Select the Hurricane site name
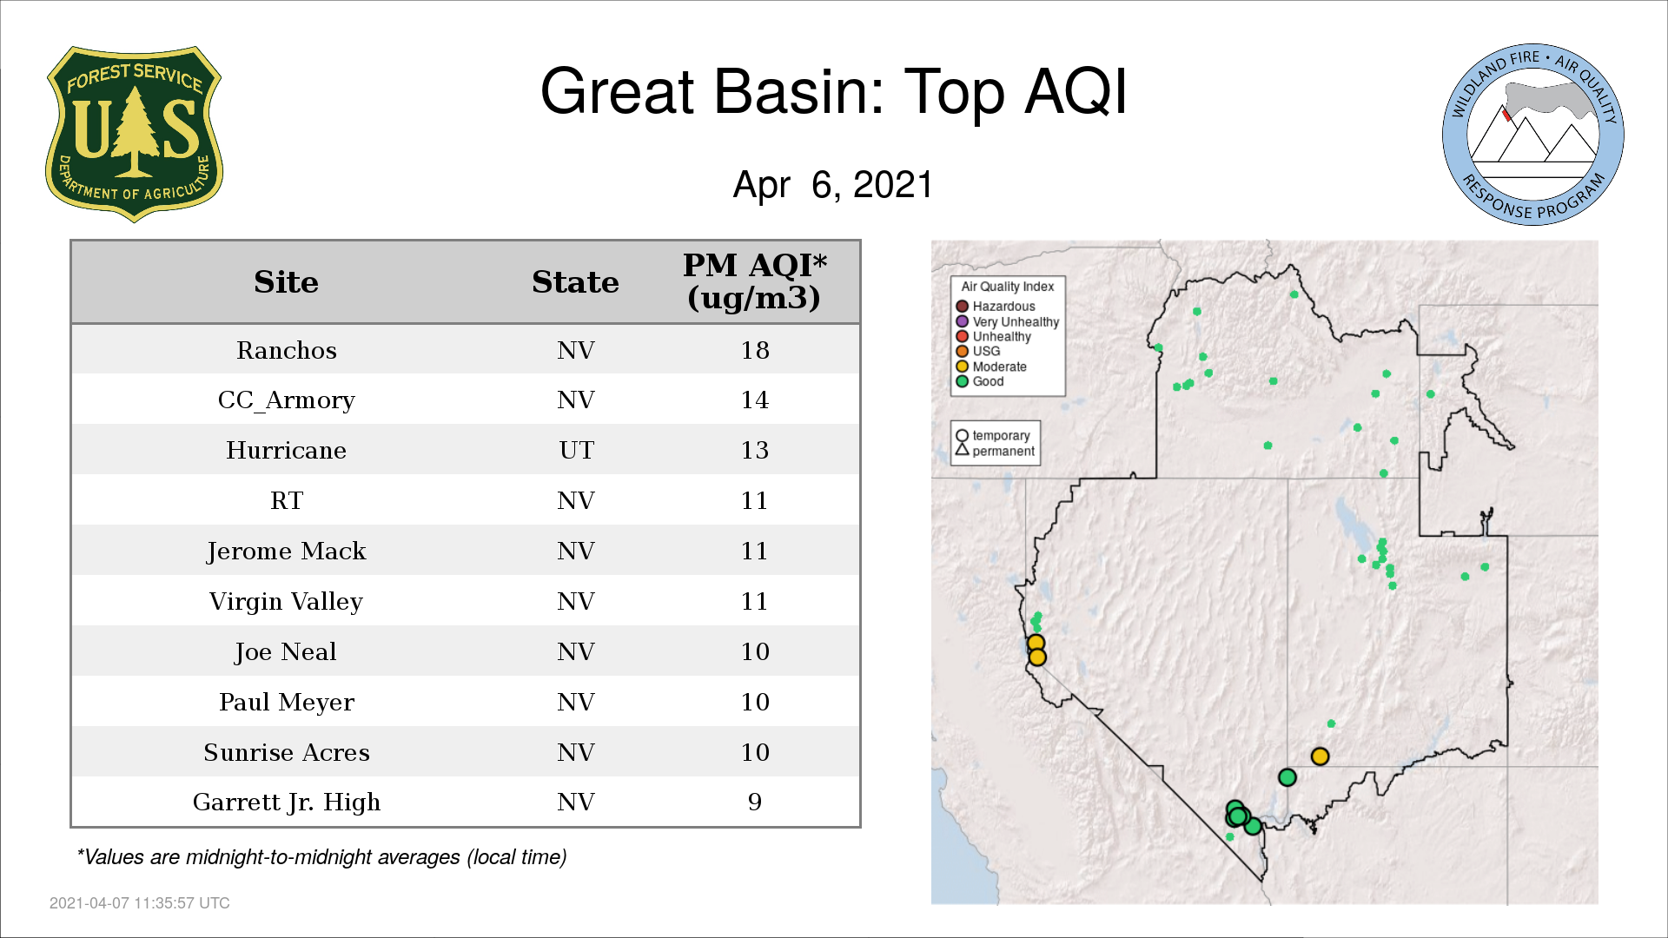 click(x=287, y=450)
